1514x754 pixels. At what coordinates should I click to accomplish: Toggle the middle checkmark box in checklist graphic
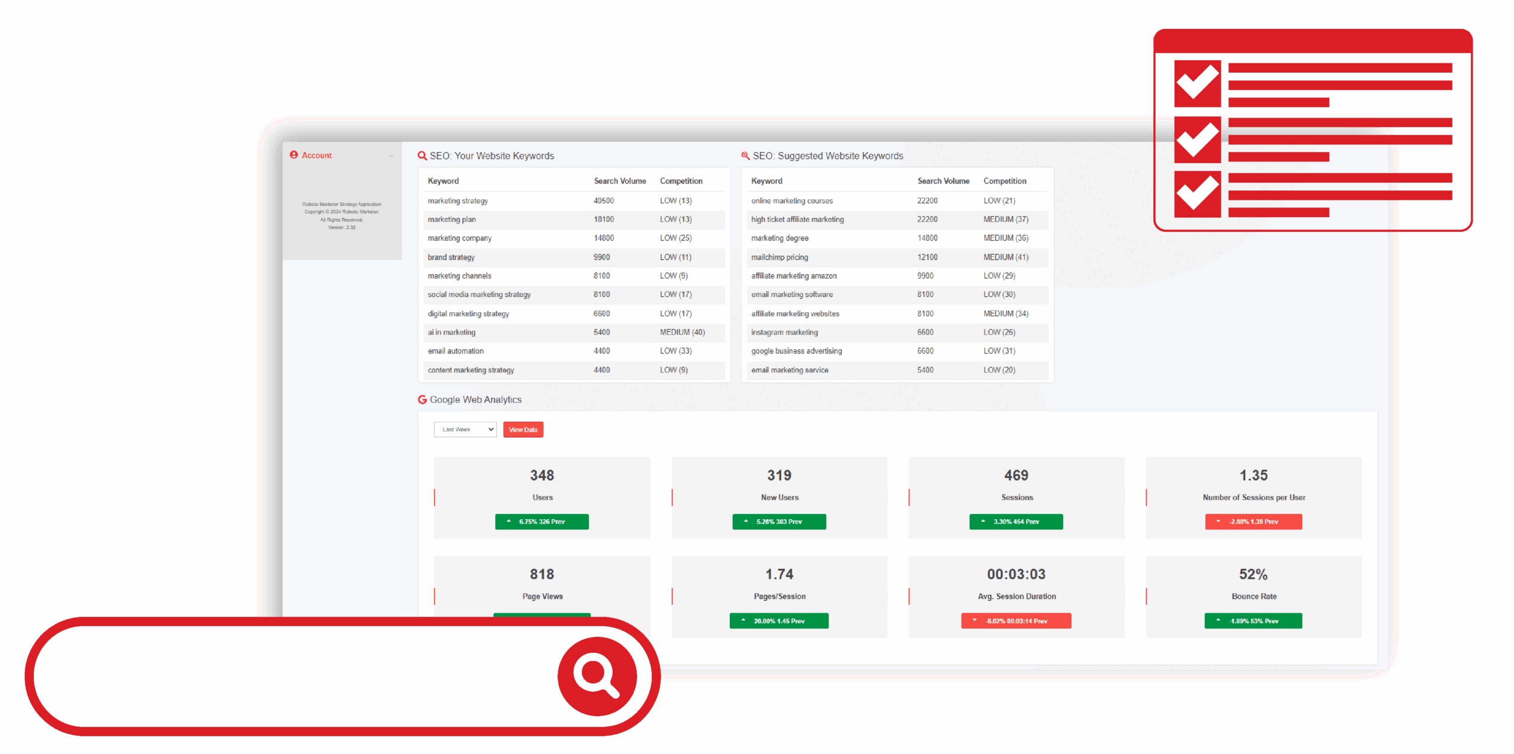tap(1197, 140)
